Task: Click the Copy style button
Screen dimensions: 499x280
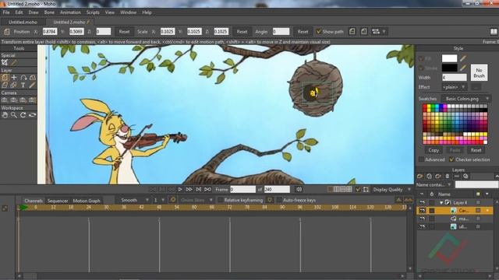Action: pos(434,150)
